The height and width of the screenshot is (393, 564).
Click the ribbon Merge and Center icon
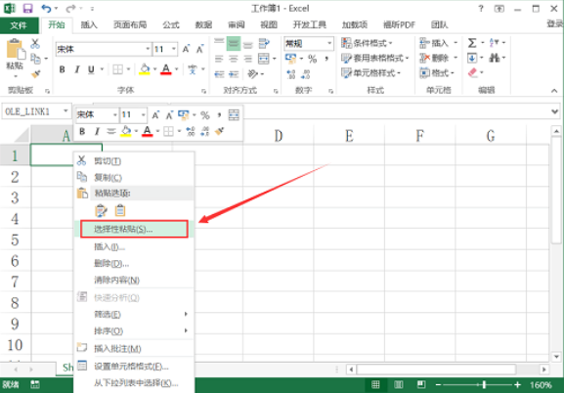264,59
